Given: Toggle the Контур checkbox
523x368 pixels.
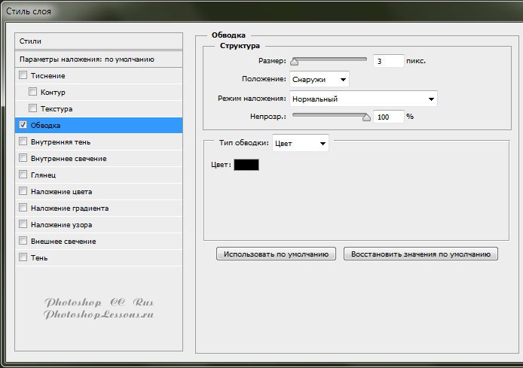Looking at the screenshot, I should tap(33, 92).
